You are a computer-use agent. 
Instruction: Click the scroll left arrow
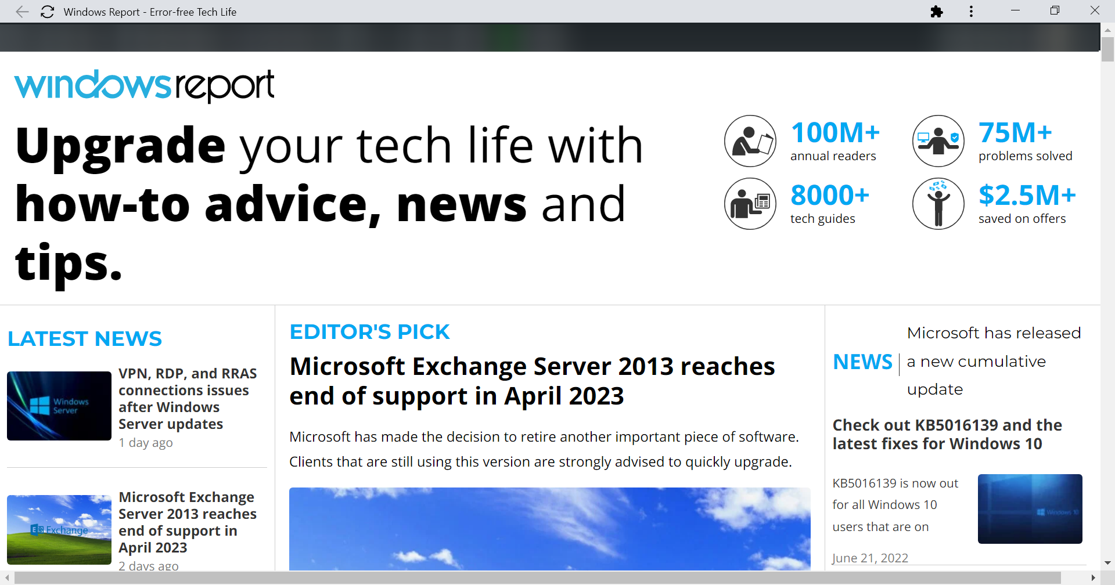(6, 578)
